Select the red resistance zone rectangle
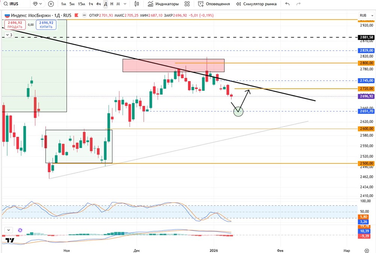 coord(173,65)
